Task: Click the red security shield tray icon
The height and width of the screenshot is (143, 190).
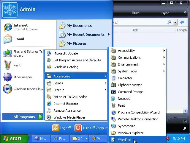Action: coord(168,138)
